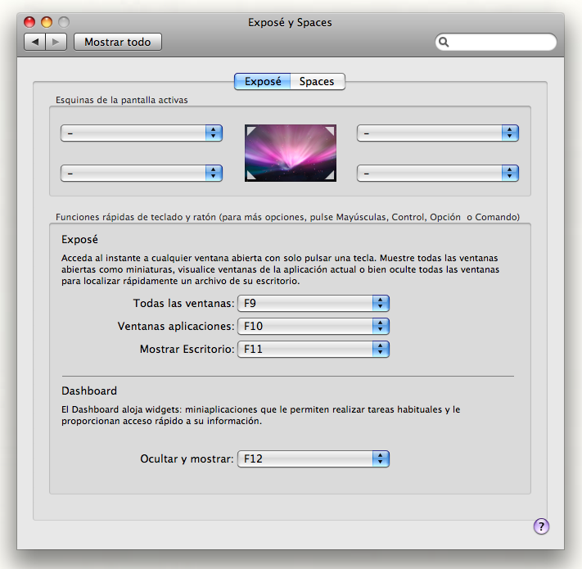Open "Ventanas aplicaciones" F10 dropdown
Viewport: 582px width, 569px height.
click(x=314, y=327)
